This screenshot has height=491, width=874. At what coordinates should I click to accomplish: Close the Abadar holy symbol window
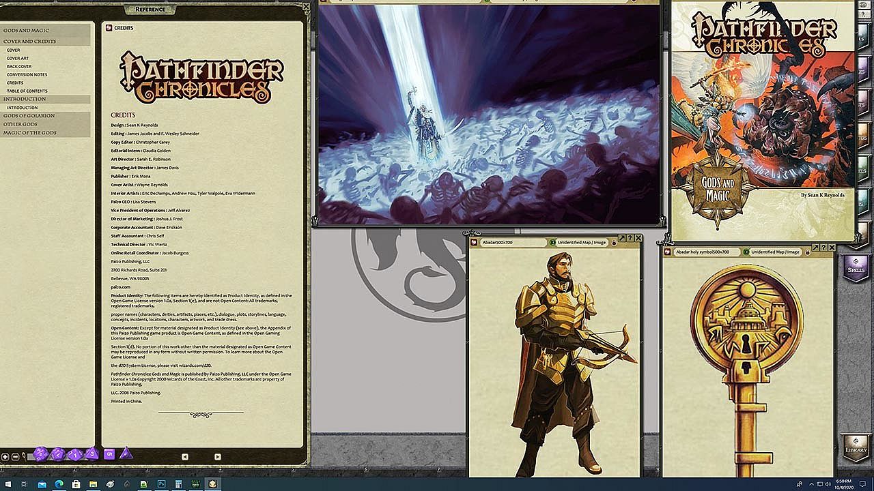tap(832, 247)
